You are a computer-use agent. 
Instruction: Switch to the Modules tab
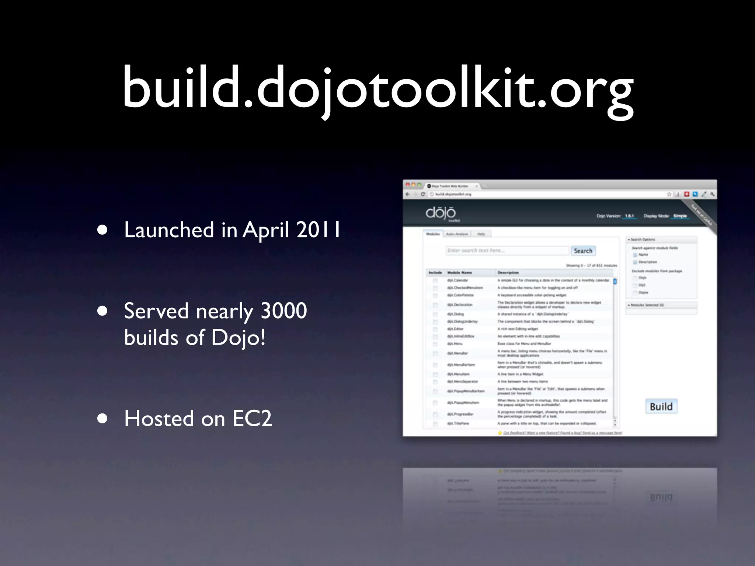(433, 234)
